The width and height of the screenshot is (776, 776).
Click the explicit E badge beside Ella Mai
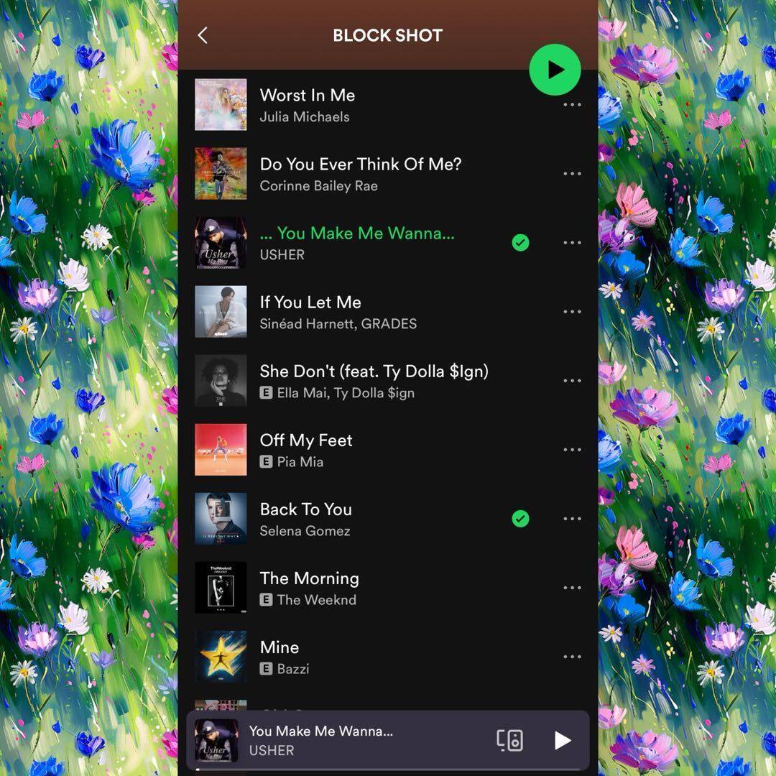pyautogui.click(x=266, y=393)
